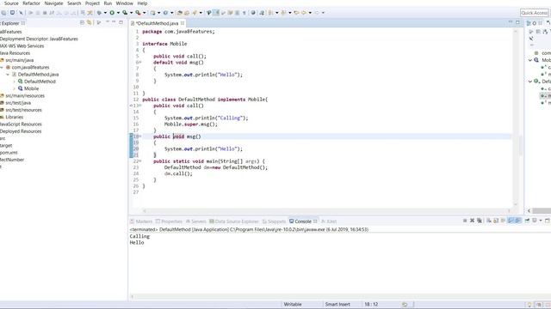This screenshot has height=309, width=551.
Task: Open the New Java Class dropdown arrow
Action: click(172, 13)
